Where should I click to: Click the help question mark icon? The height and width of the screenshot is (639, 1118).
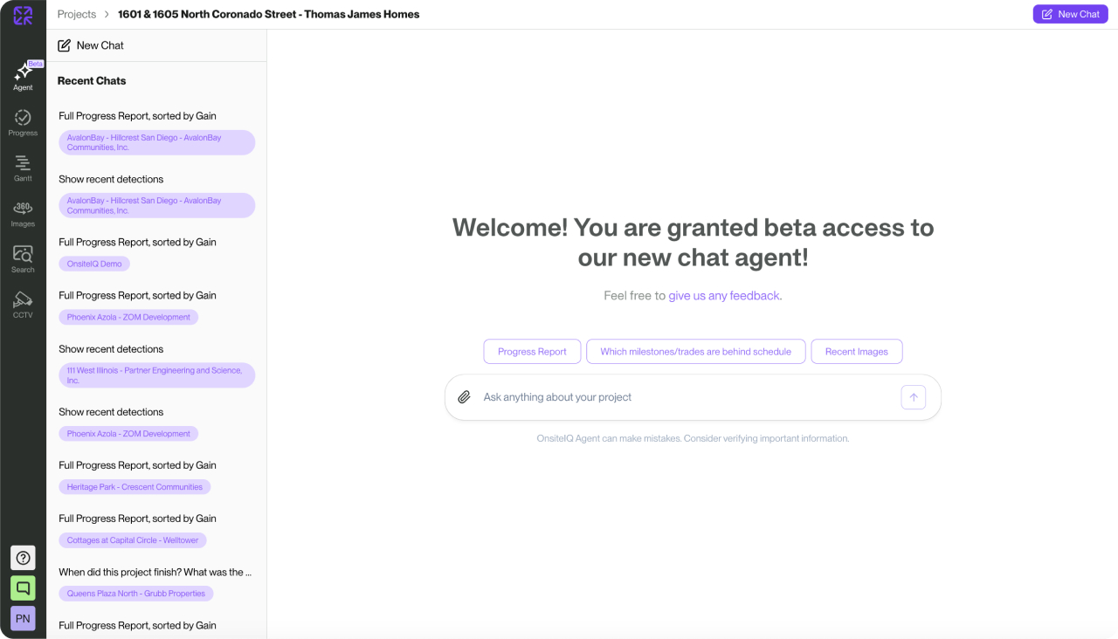pyautogui.click(x=23, y=558)
